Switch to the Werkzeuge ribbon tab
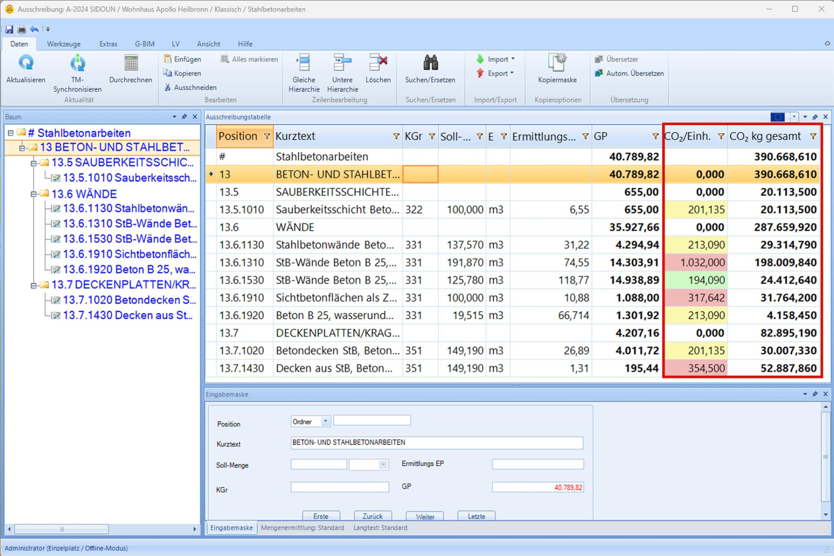Screen dimensions: 834x556 (63, 44)
